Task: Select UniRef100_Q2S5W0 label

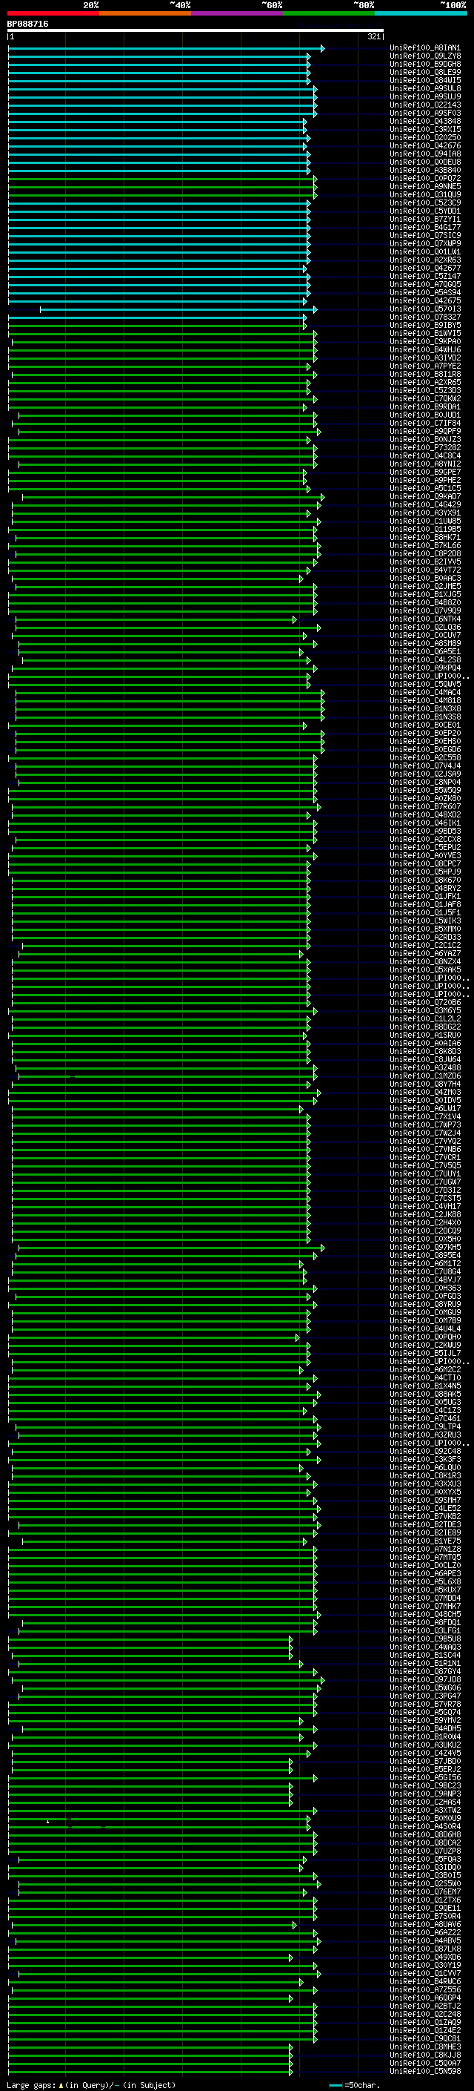Action: click(424, 1884)
